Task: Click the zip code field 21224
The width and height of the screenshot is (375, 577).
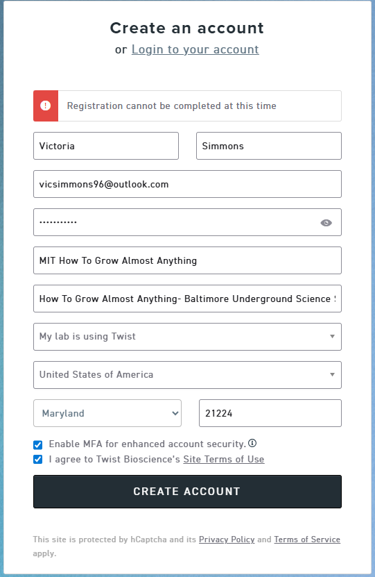Action: coord(270,413)
